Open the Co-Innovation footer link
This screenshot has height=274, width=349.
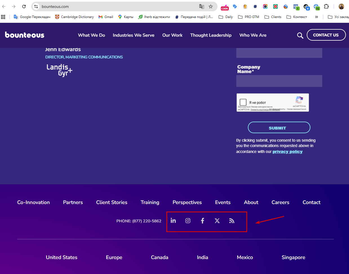pos(34,202)
